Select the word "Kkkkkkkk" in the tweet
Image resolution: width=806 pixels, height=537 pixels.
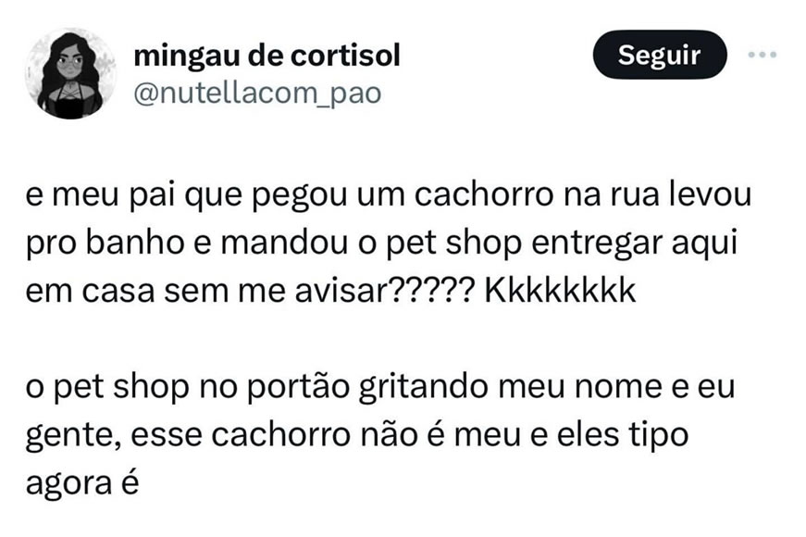[560, 291]
